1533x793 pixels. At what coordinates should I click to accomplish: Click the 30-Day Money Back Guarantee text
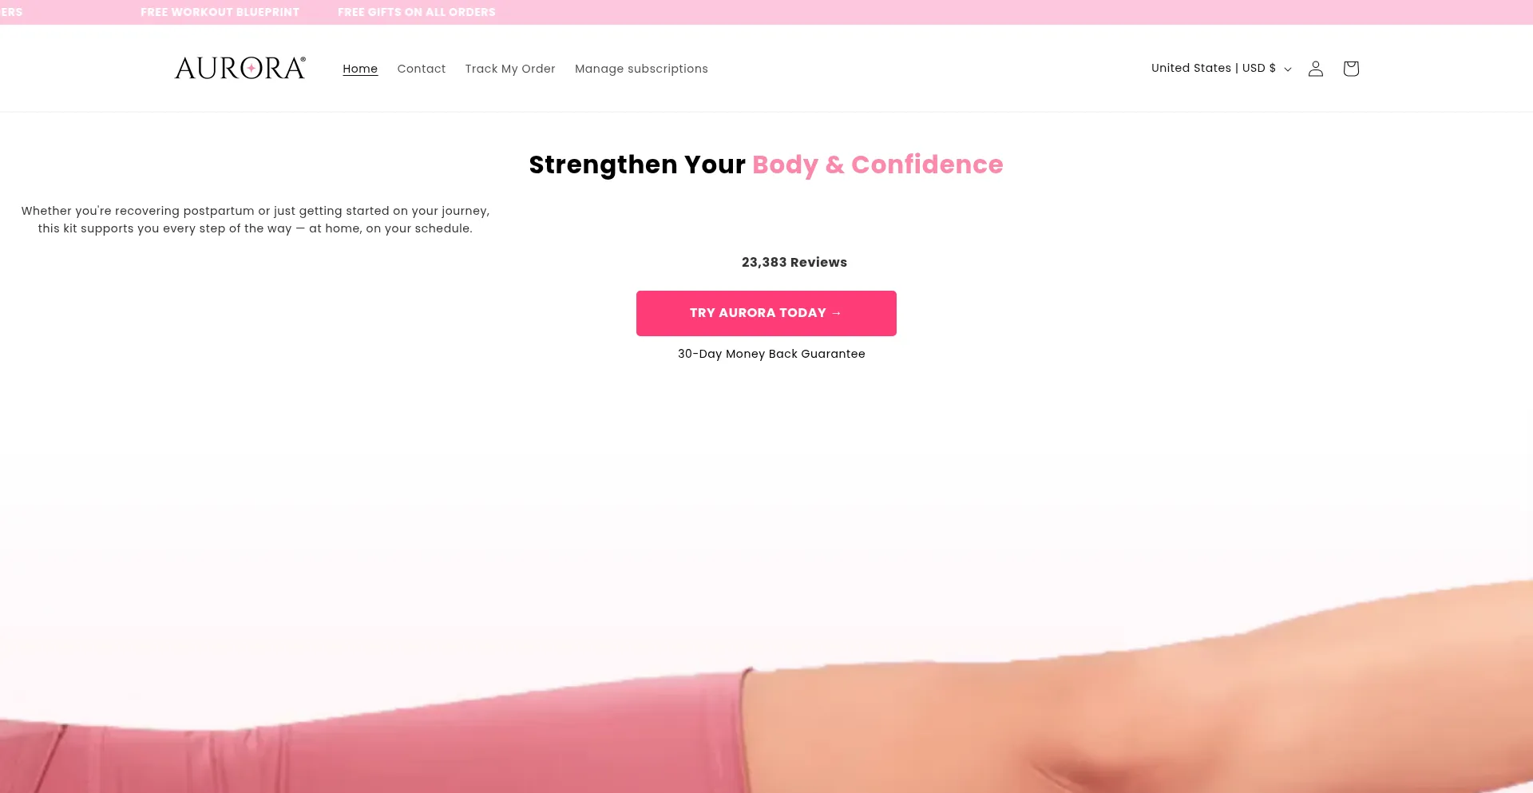coord(771,354)
